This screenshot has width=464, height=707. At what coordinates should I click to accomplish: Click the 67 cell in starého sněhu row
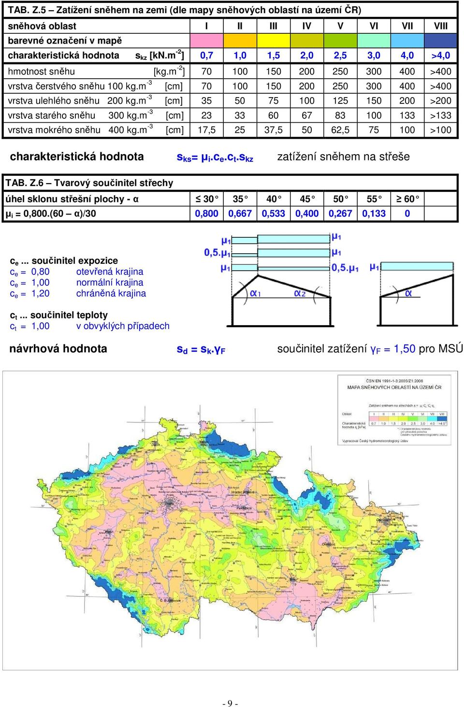(x=306, y=115)
